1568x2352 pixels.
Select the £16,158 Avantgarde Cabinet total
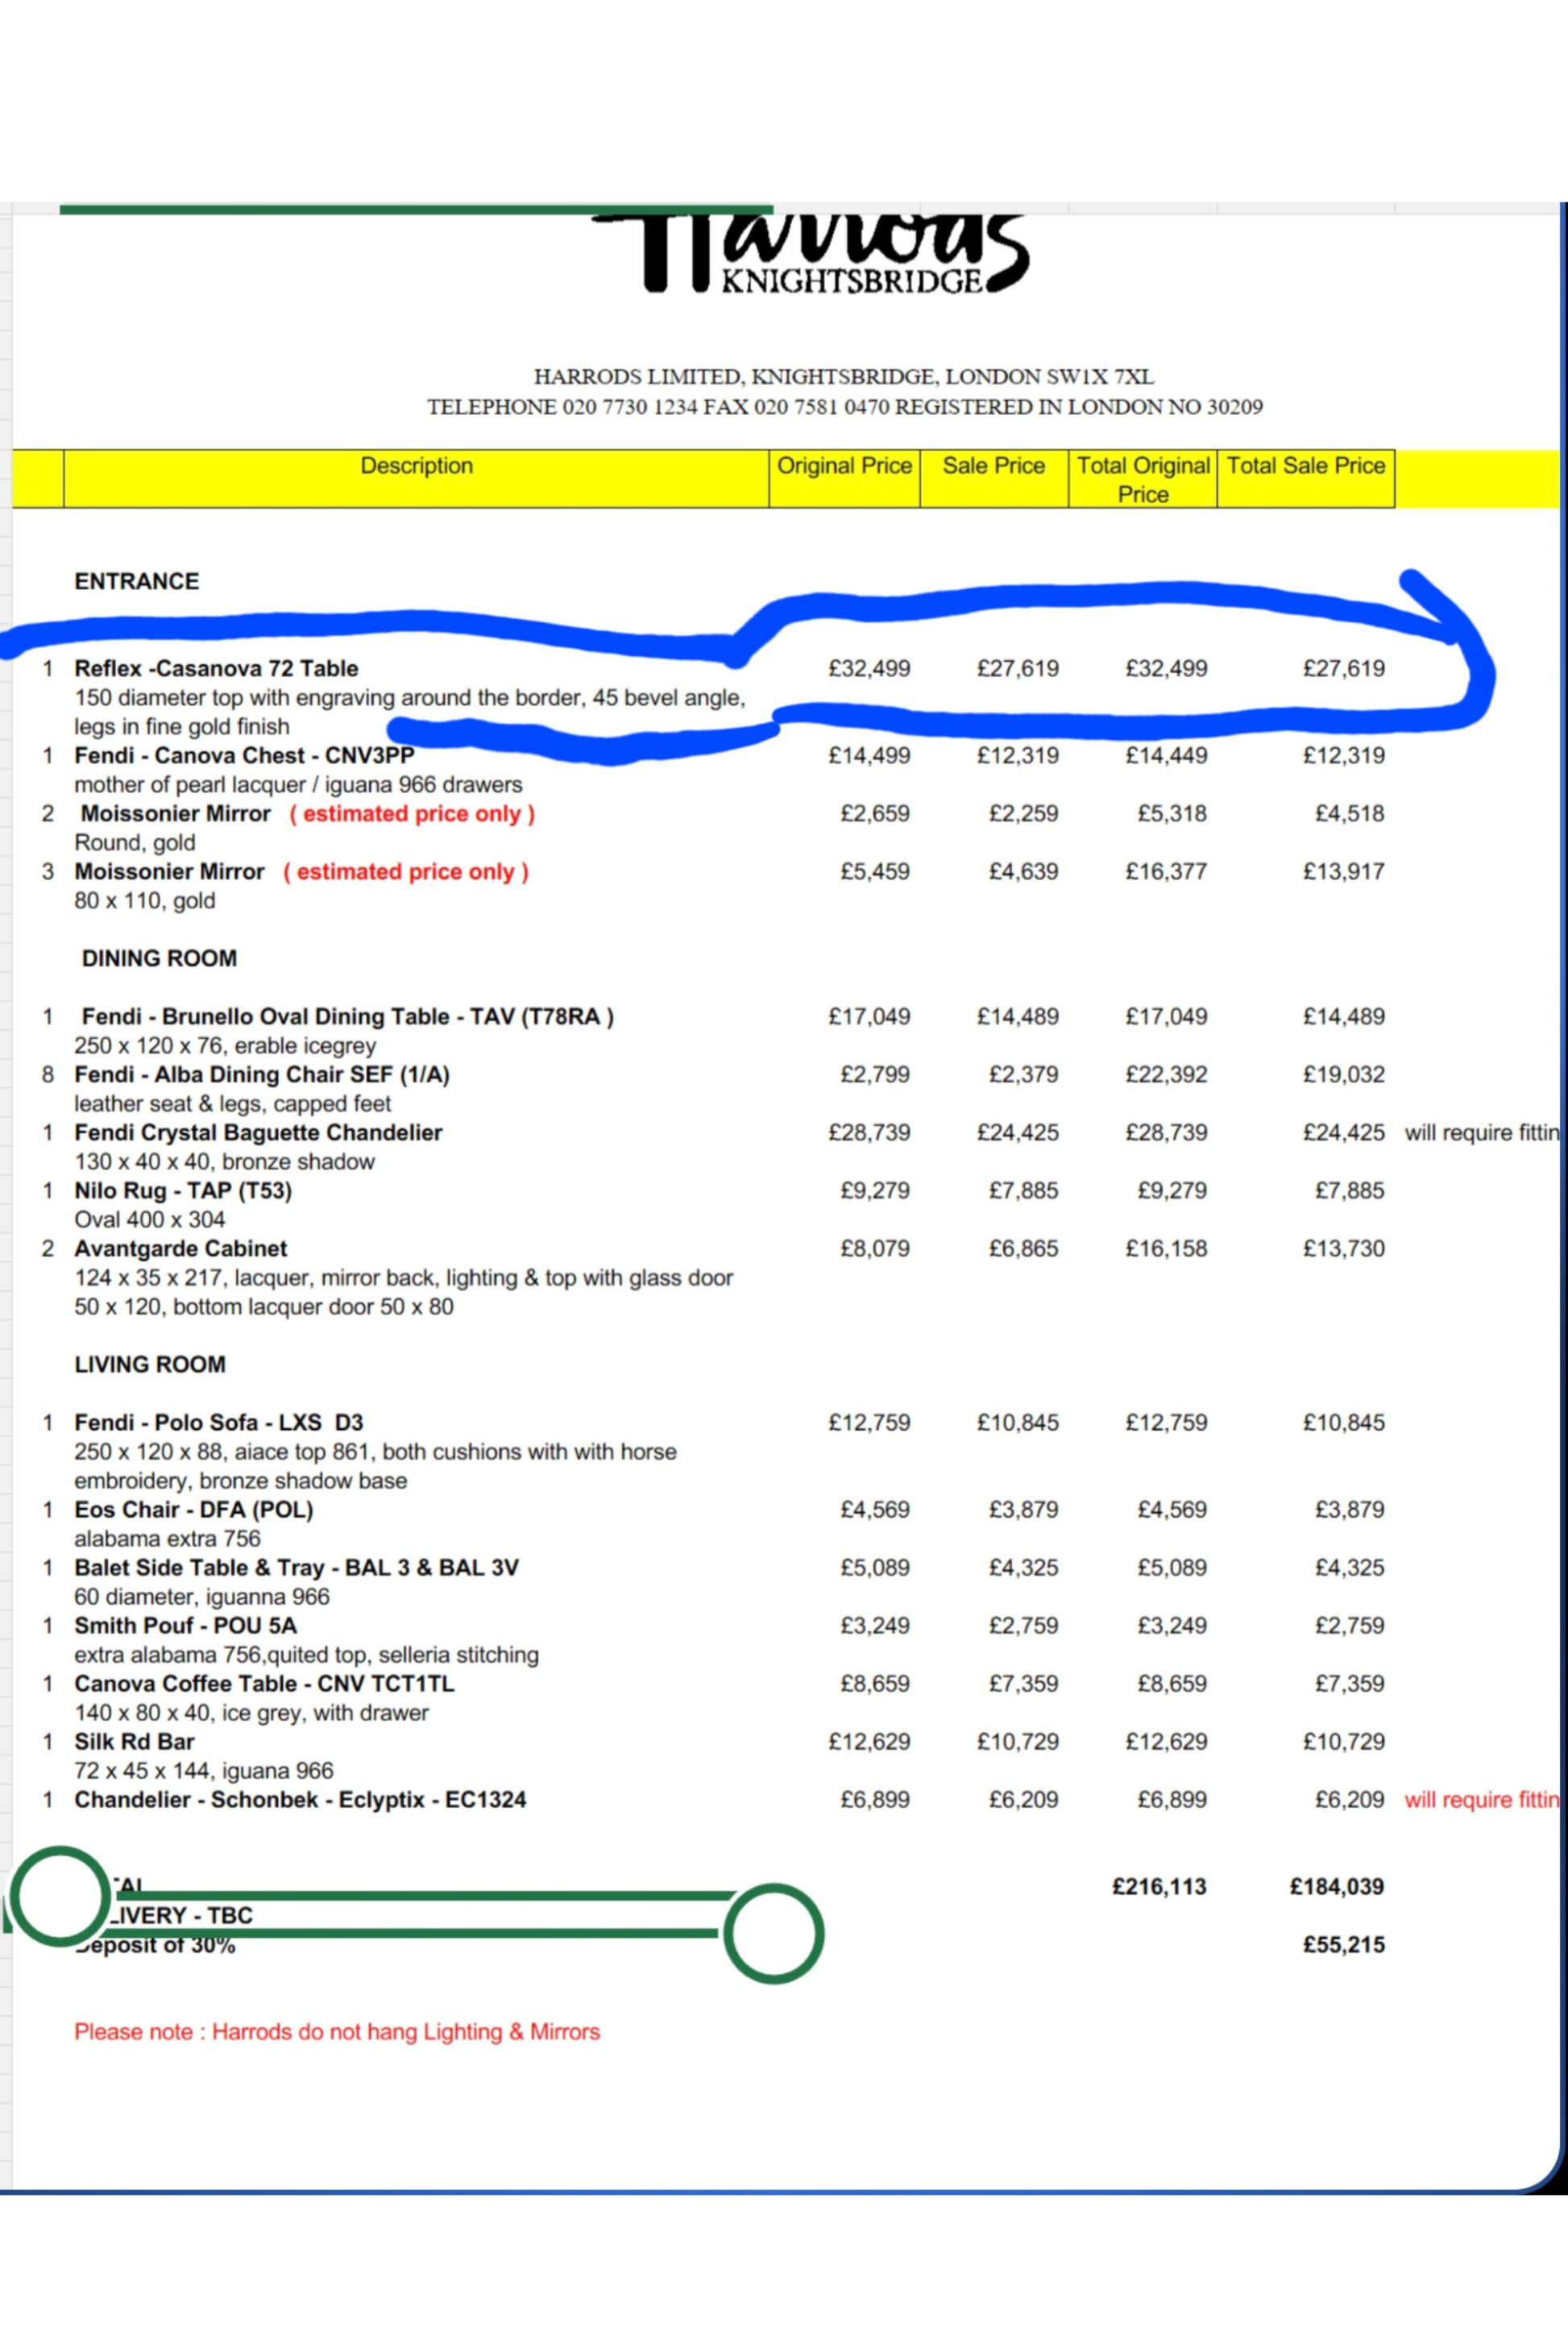[1166, 1249]
